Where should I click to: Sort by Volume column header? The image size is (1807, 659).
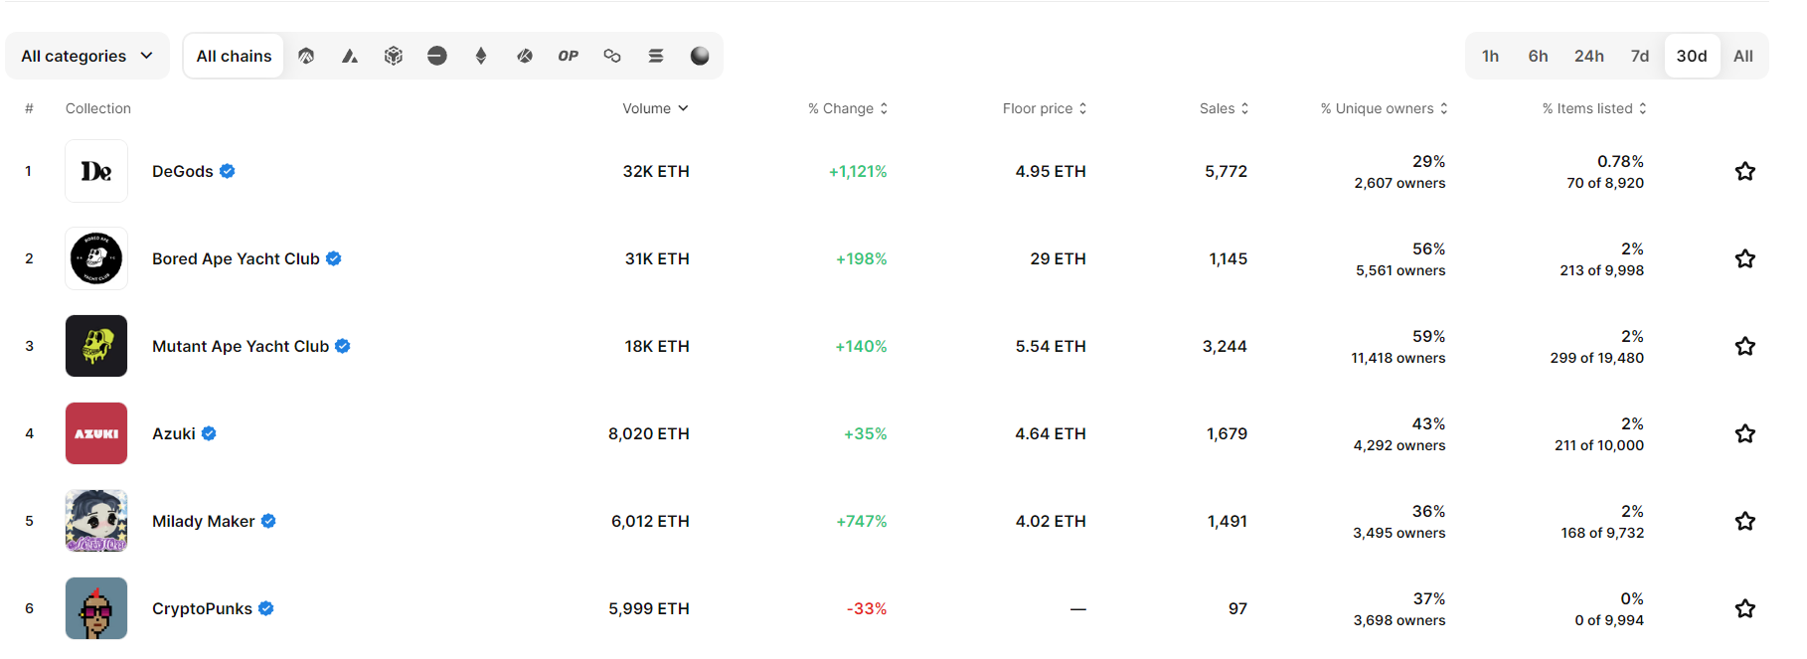coord(655,108)
